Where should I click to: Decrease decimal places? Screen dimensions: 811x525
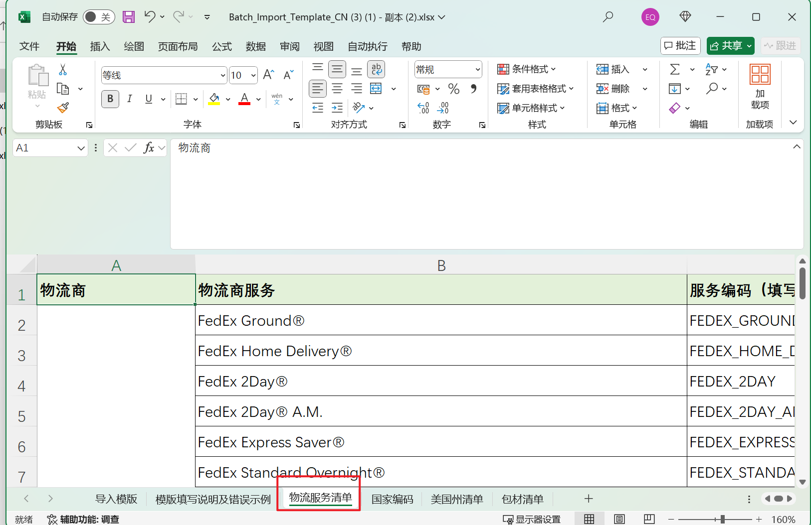[x=443, y=108]
